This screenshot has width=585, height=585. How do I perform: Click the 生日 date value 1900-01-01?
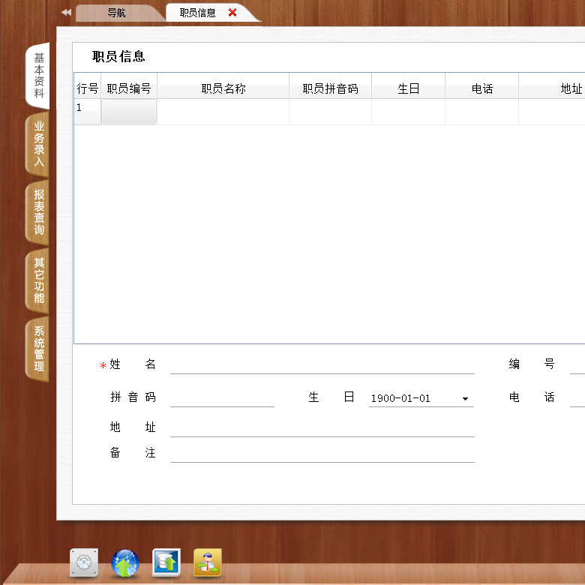(x=400, y=398)
